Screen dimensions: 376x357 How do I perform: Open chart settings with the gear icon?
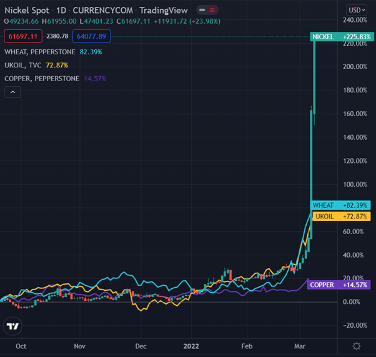click(x=357, y=346)
